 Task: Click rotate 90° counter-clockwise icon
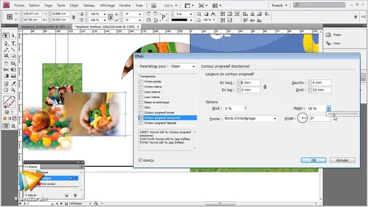coord(155,14)
